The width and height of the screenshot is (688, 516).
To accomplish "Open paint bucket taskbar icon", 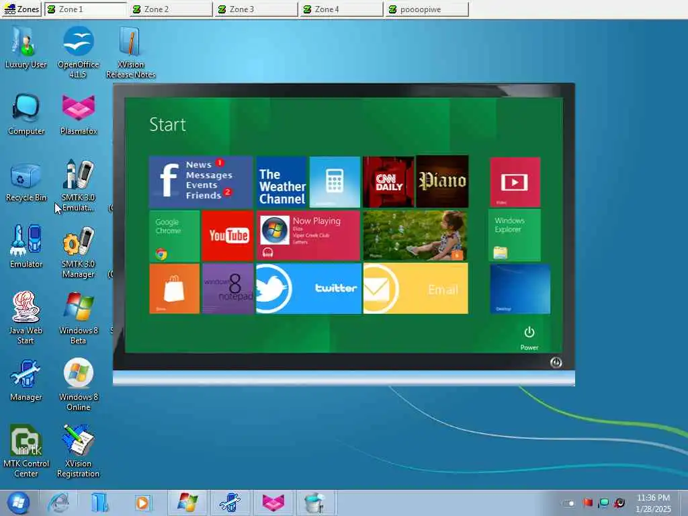I will [314, 503].
